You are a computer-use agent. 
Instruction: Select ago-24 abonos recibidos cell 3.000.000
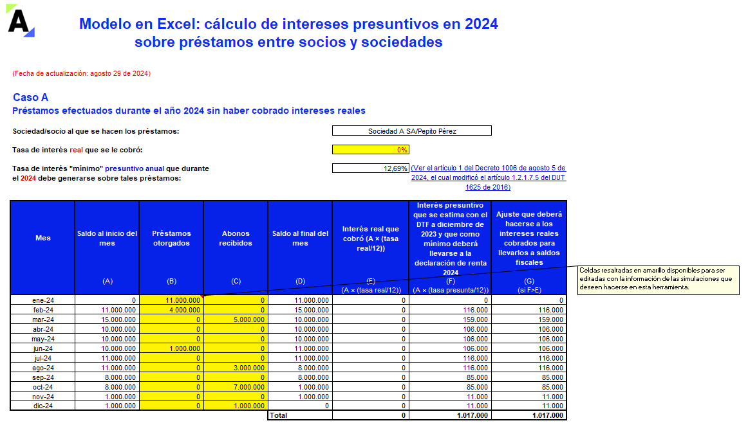(x=236, y=368)
